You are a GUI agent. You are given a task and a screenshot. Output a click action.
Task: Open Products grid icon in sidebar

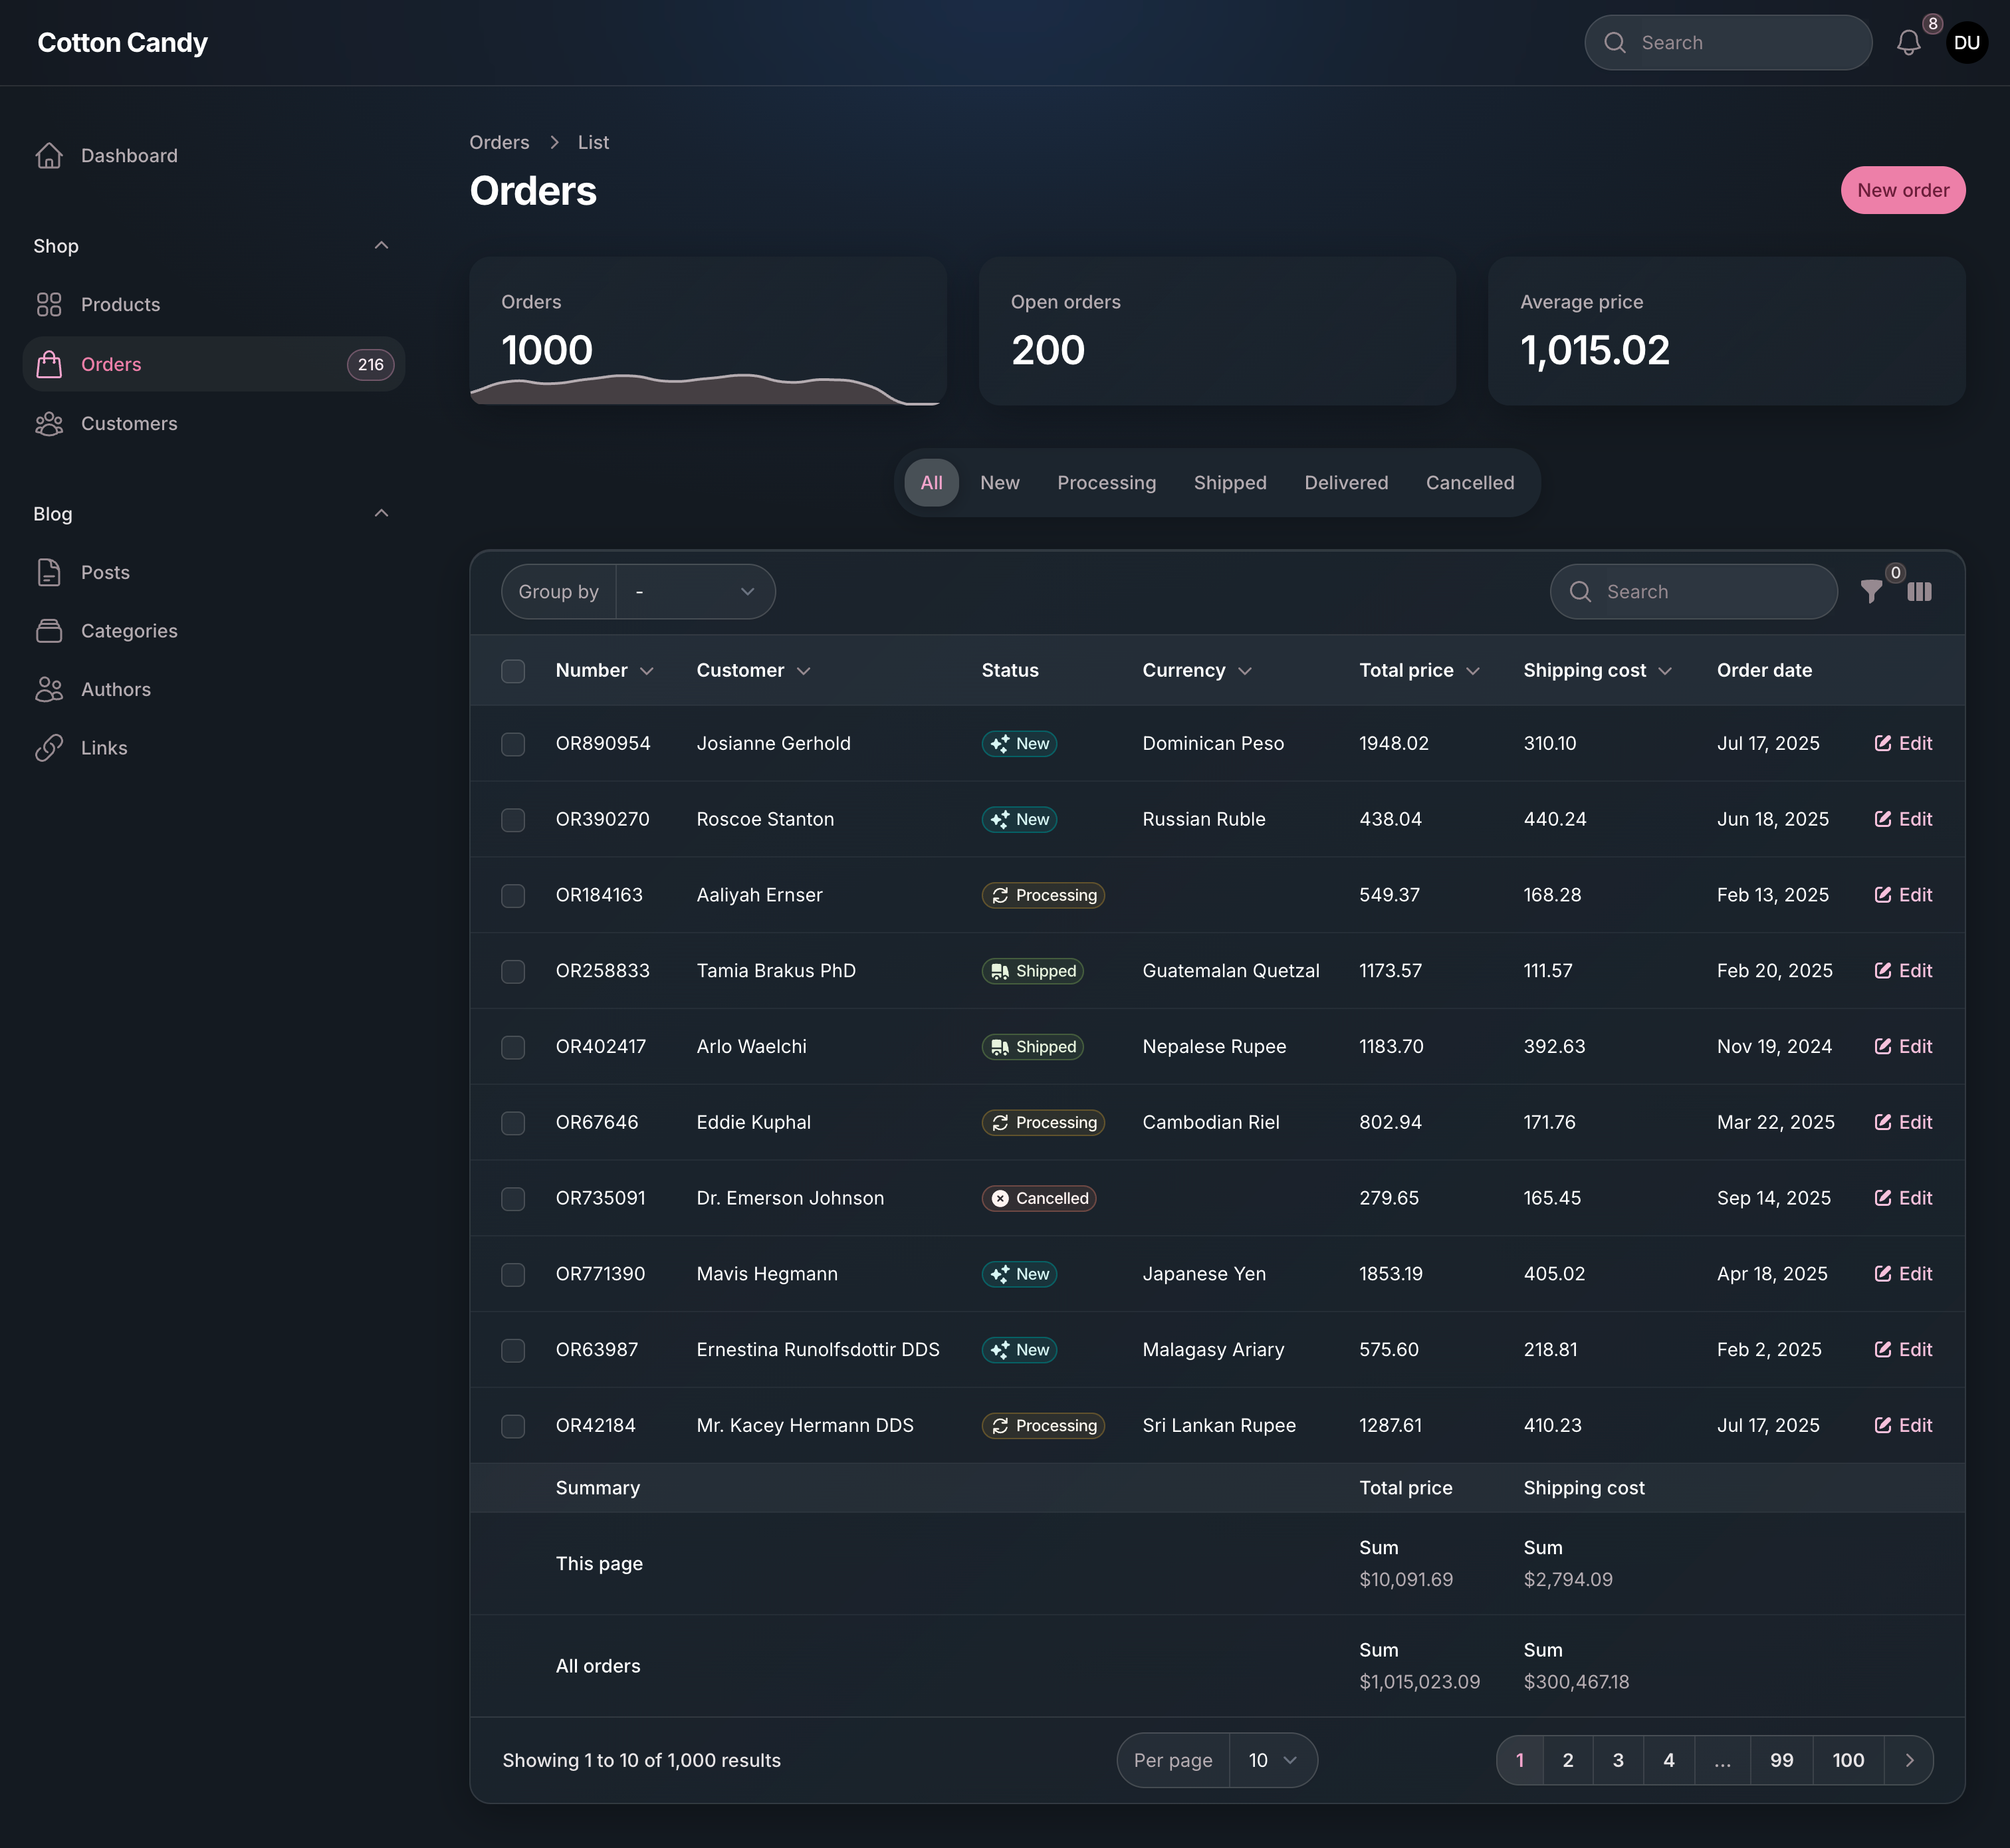[x=49, y=304]
